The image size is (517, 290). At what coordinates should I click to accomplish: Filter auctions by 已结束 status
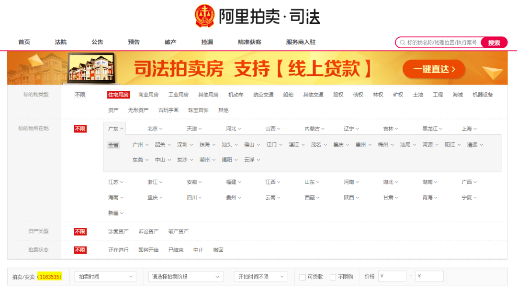coord(176,250)
